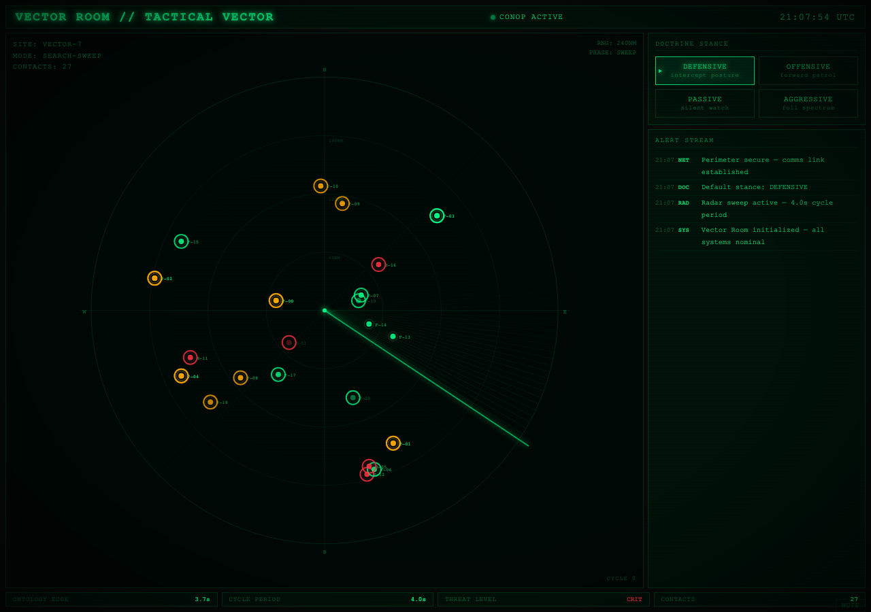Select the orange radar contact labeled 08
Screen dimensions: 871x612
click(240, 378)
